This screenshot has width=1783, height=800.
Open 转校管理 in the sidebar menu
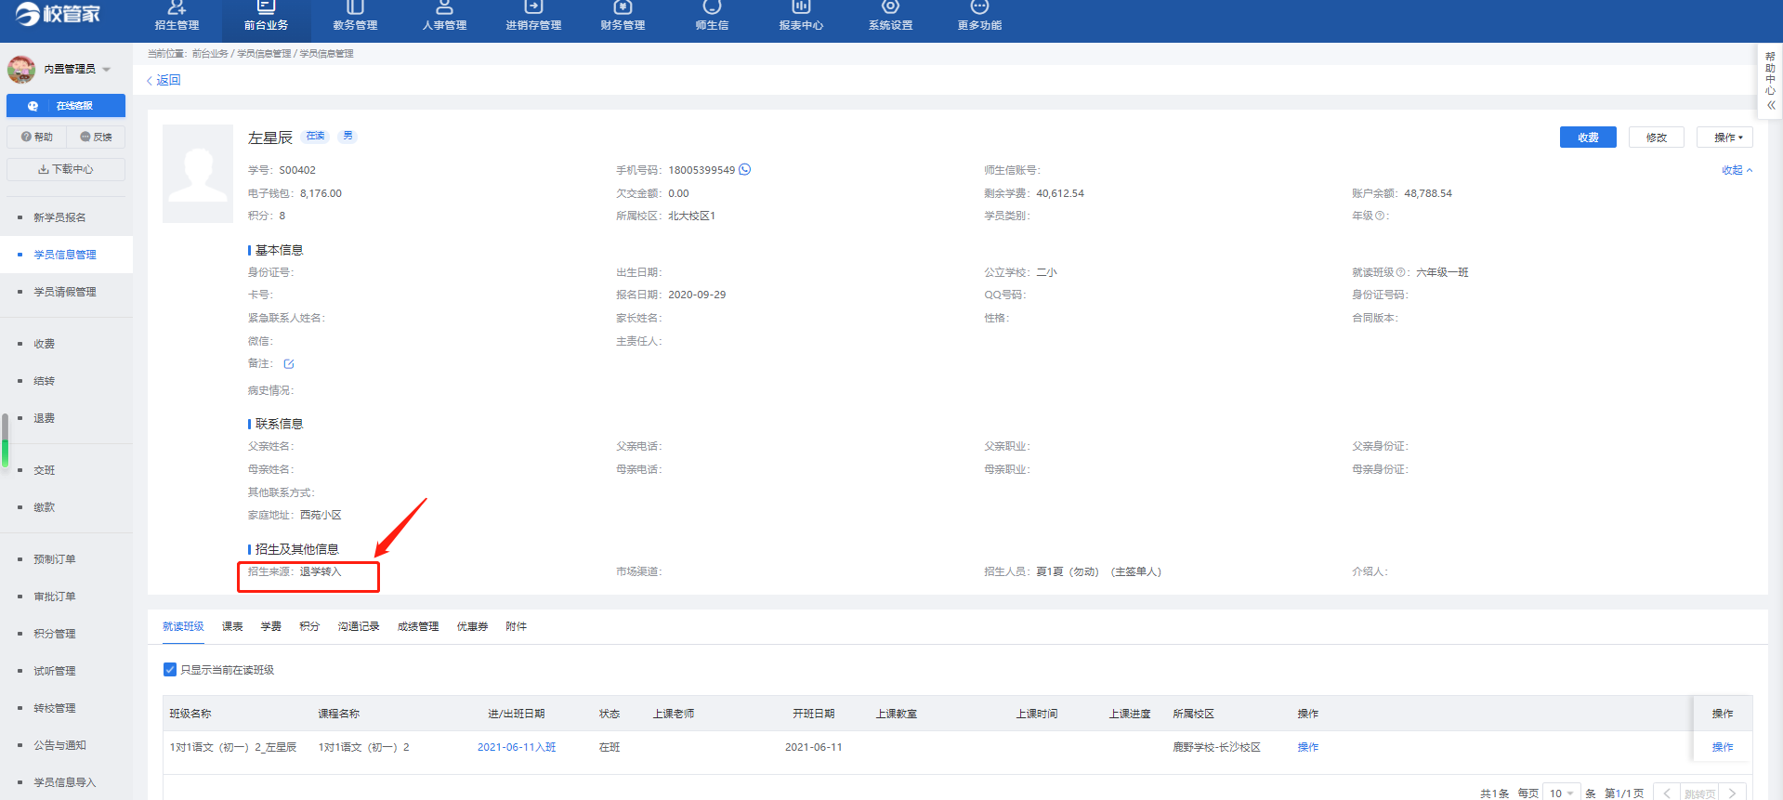[55, 708]
